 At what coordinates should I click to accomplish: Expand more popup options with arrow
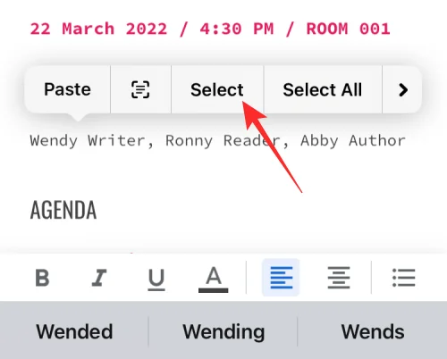403,89
